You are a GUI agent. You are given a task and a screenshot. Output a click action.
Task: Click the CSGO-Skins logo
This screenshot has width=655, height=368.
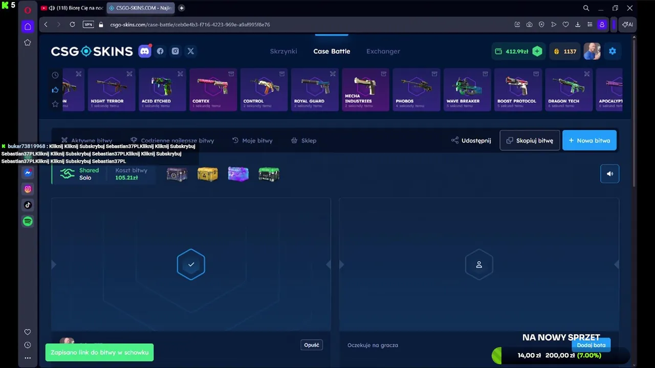[92, 51]
